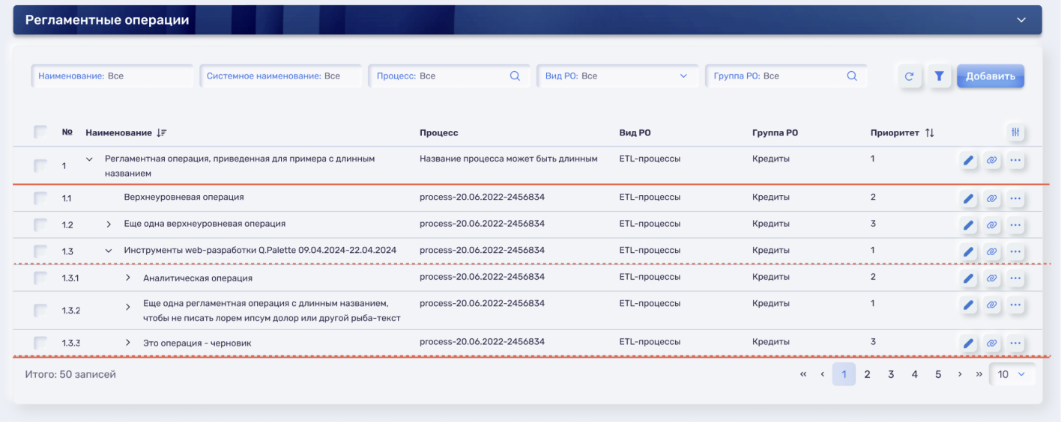Jump to last page with double arrow
The width and height of the screenshot is (1061, 422).
978,374
